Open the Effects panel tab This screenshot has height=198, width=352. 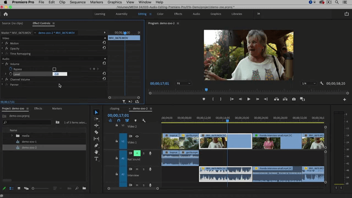coord(38,108)
